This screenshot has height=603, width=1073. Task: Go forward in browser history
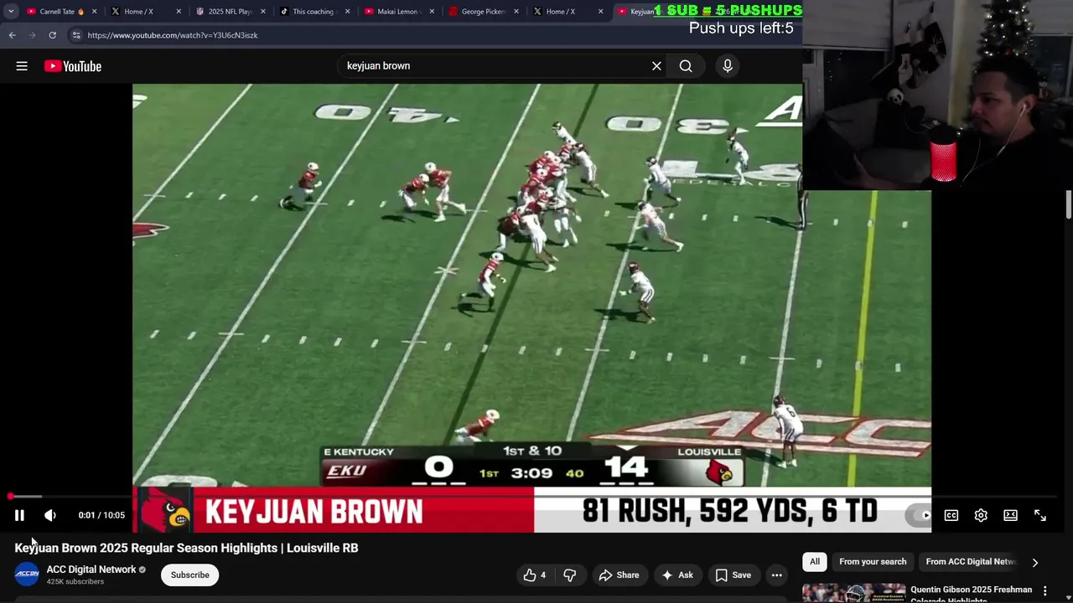pyautogui.click(x=32, y=35)
